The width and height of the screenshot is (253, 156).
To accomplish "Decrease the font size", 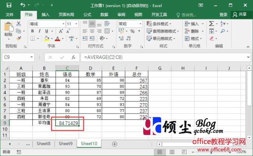I will (x=68, y=31).
